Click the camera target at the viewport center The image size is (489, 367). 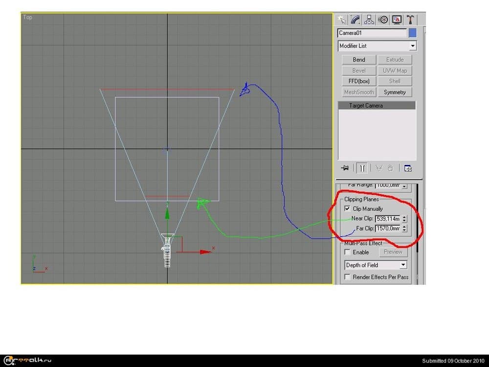167,151
